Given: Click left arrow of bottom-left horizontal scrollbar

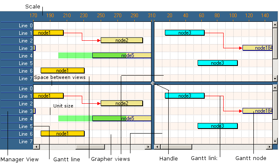Looking at the screenshot, I should point(37,147).
